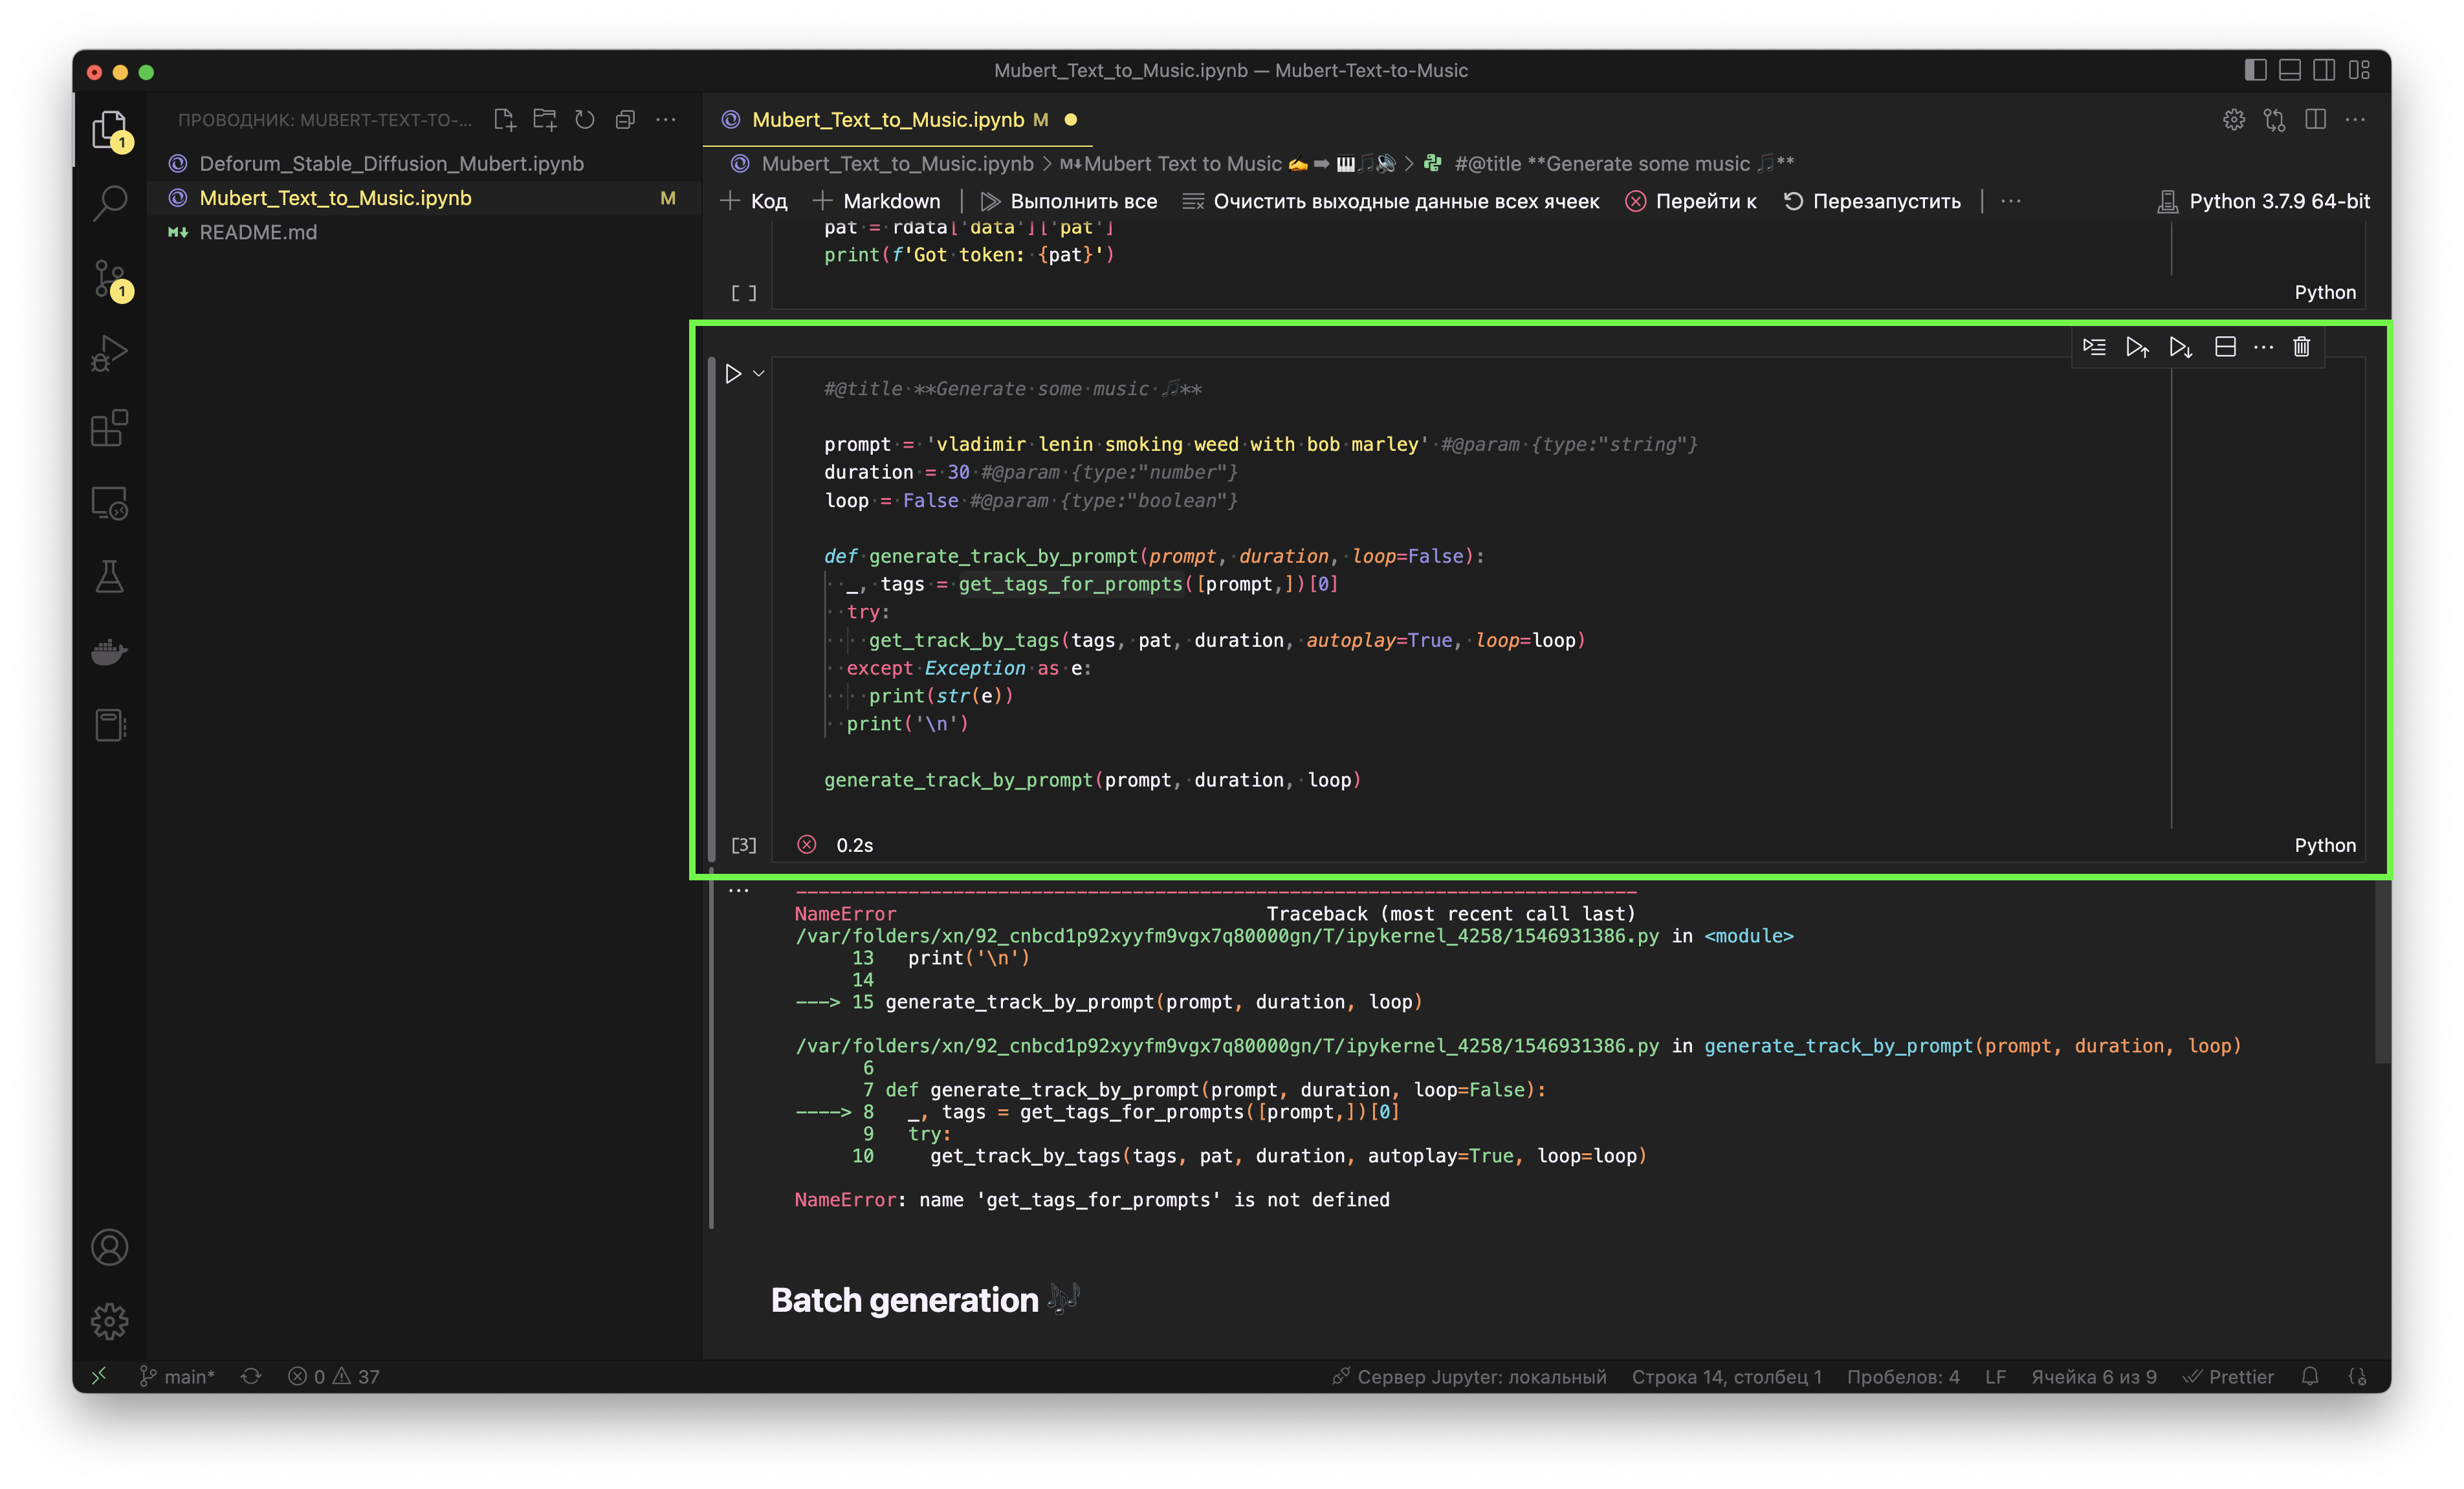This screenshot has height=1489, width=2464.
Task: Delete the cell with trash icon
Action: [x=2301, y=347]
